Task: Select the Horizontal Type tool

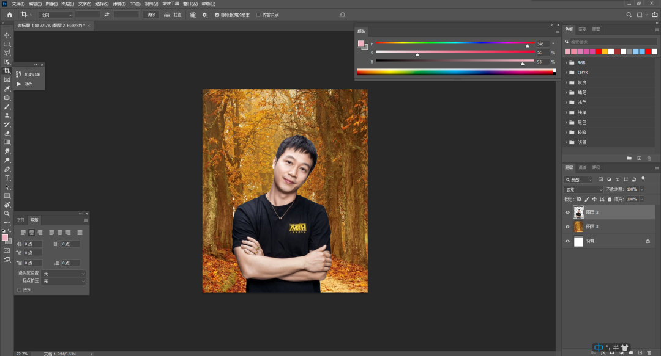Action: (x=7, y=178)
